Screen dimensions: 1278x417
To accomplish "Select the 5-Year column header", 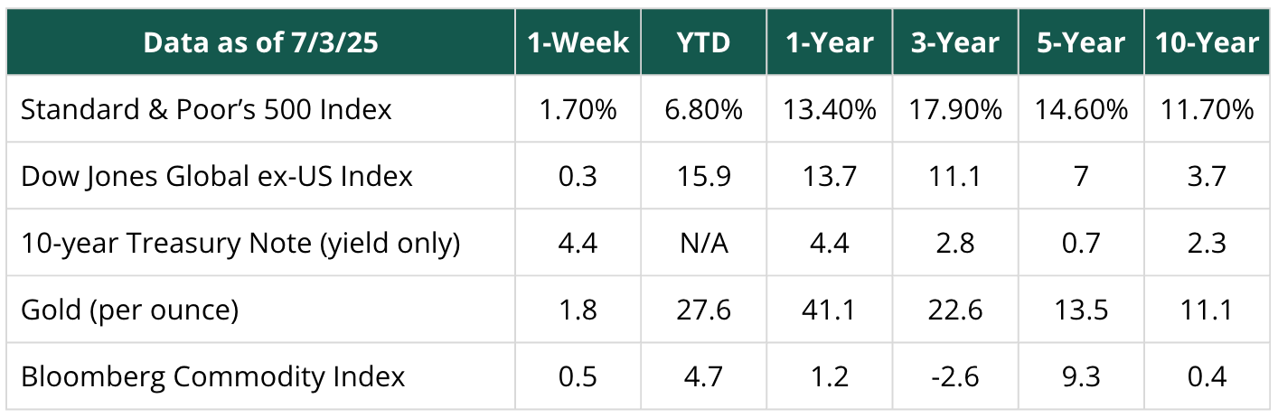I will pyautogui.click(x=1079, y=42).
